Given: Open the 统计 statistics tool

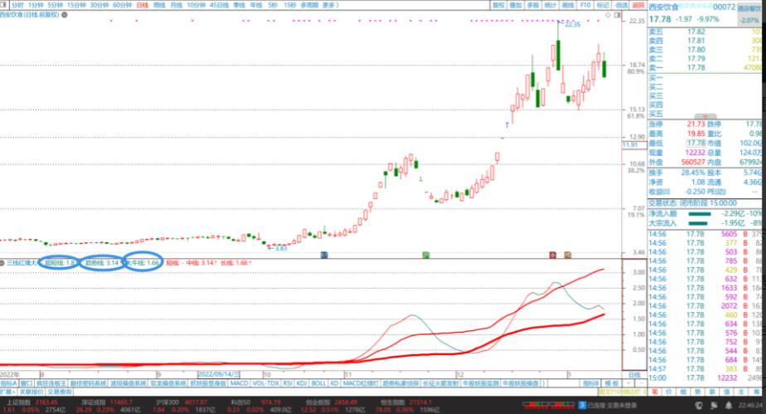Looking at the screenshot, I should (550, 5).
